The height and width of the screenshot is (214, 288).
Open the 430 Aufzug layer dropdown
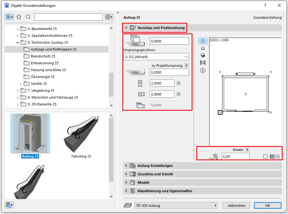(176, 206)
